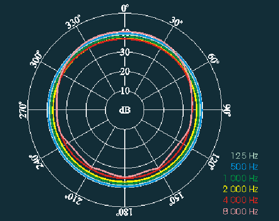
Task: Select the yellow 2 000 Hz legend
Action: [x=240, y=189]
